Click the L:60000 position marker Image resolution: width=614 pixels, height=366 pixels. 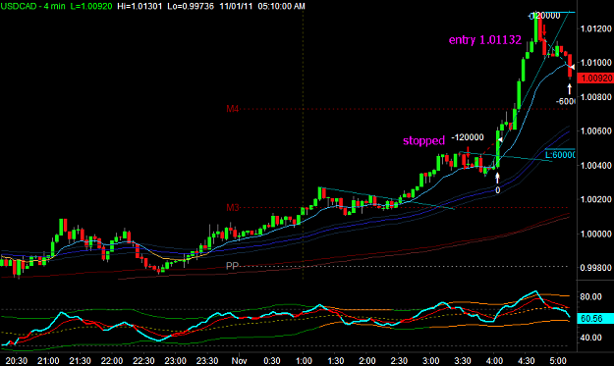tap(560, 155)
